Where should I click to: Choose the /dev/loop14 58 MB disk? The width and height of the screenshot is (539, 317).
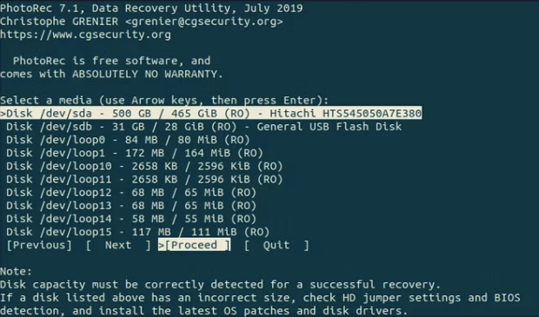click(131, 219)
